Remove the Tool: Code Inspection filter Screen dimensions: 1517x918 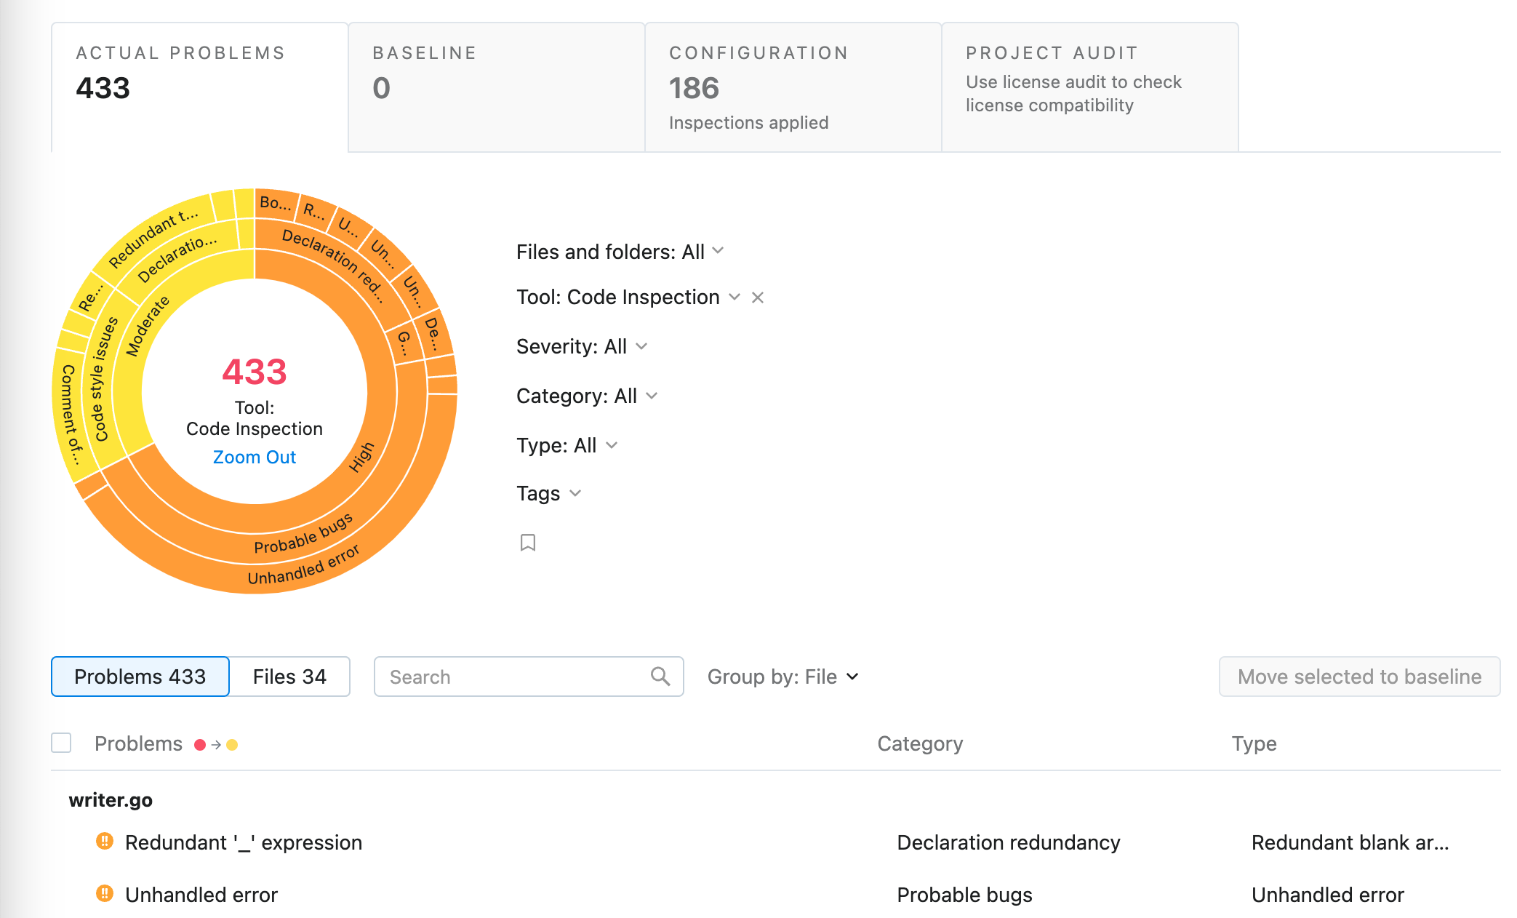(757, 298)
